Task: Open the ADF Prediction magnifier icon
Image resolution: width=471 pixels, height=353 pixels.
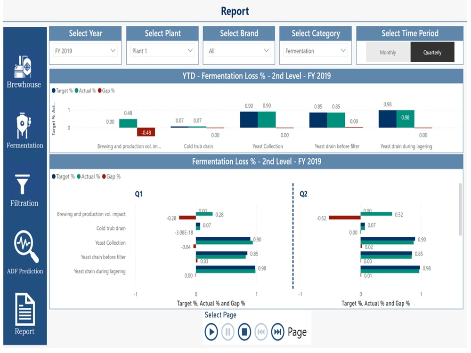Action: tap(26, 246)
